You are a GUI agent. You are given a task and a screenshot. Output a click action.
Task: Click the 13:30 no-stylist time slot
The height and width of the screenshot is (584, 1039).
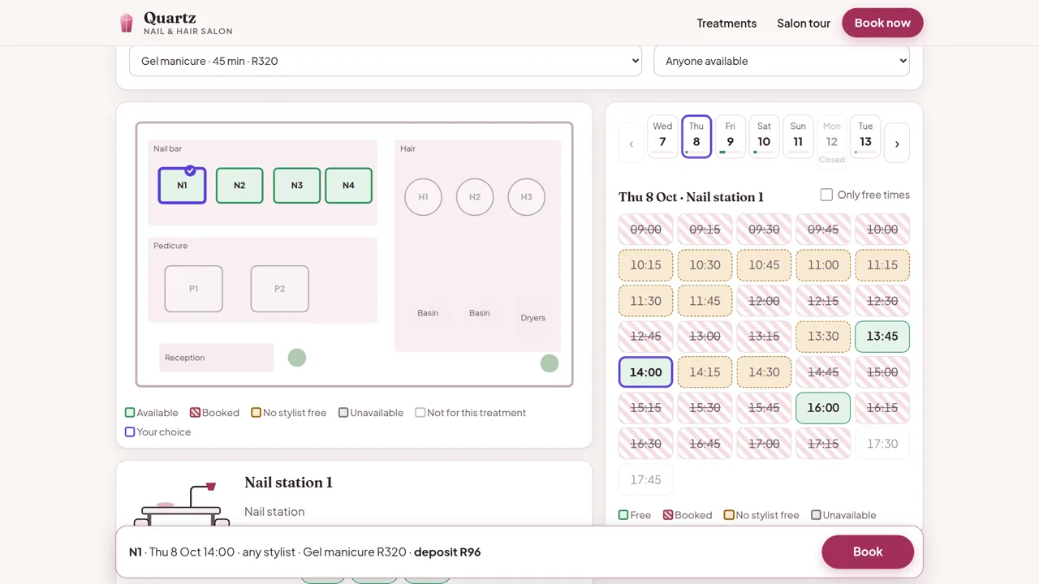coord(823,337)
